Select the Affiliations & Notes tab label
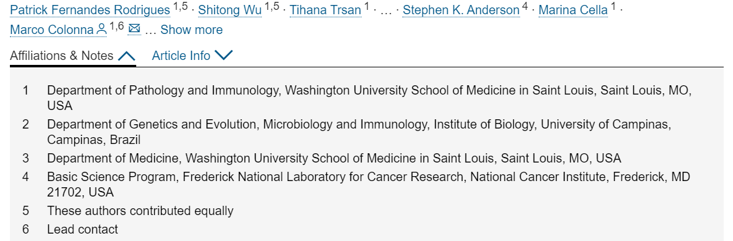 [x=62, y=56]
